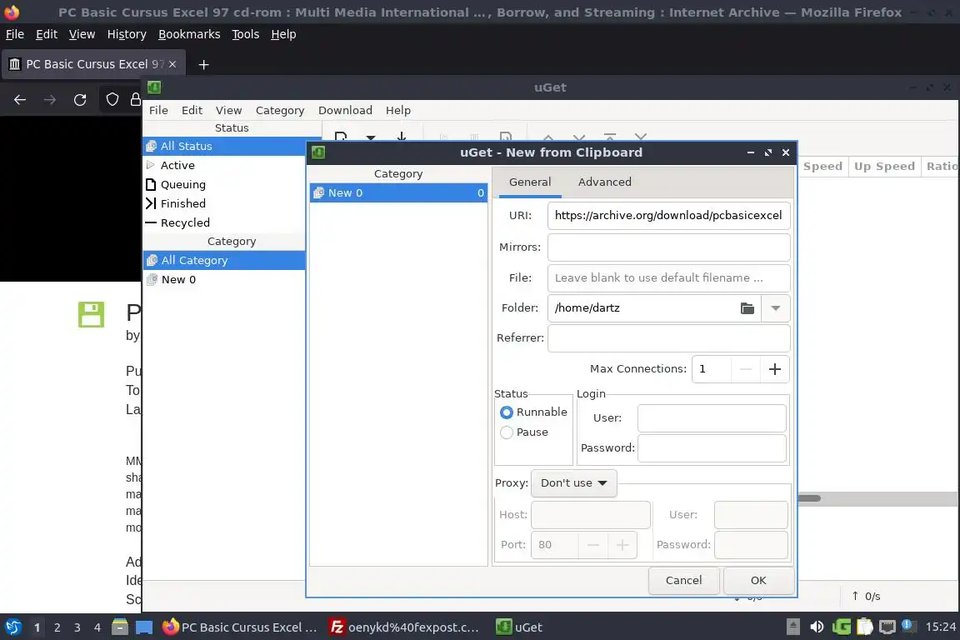Reload the page in Firefox

point(80,100)
